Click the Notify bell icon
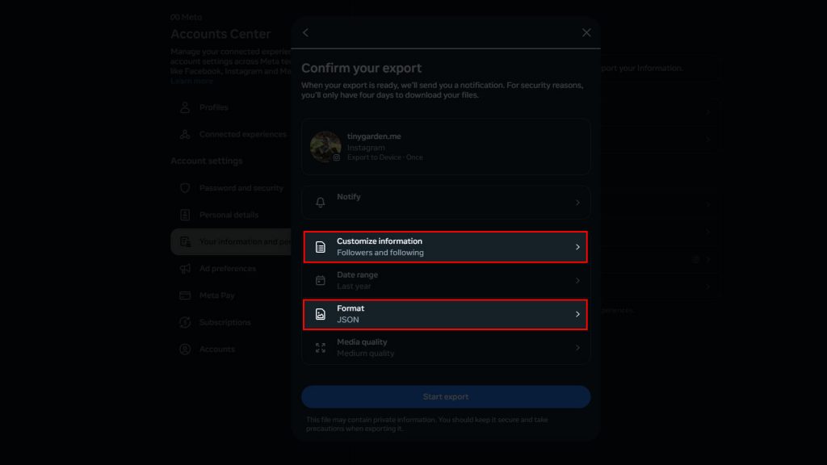 click(320, 201)
